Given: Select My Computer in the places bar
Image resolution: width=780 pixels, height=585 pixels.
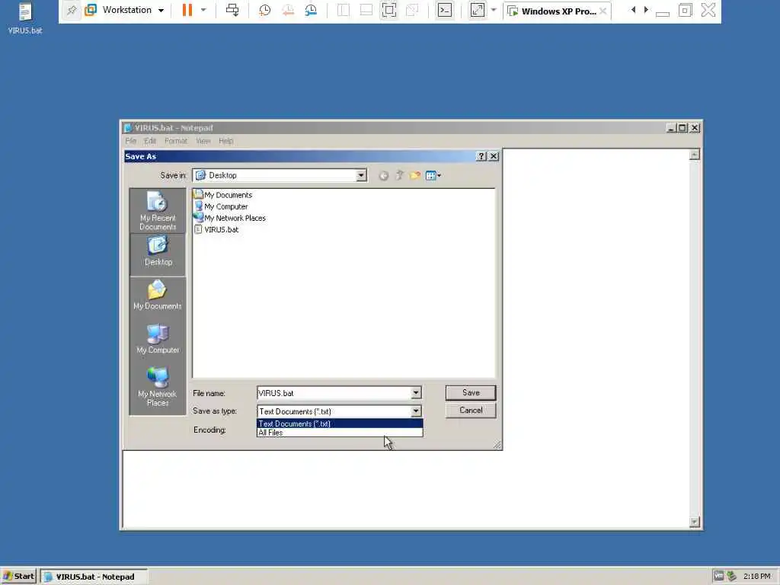Looking at the screenshot, I should [x=158, y=339].
